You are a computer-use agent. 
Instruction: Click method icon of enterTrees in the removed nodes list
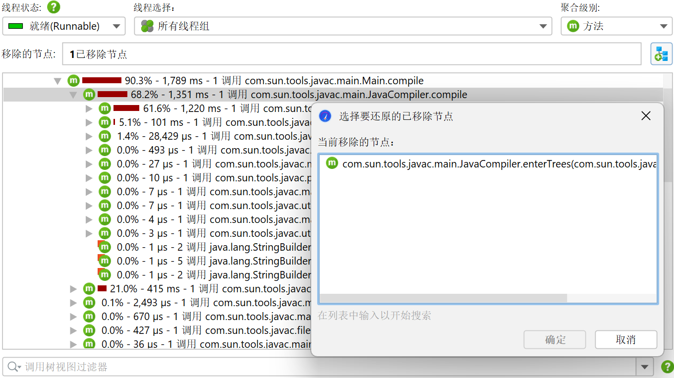pos(332,163)
